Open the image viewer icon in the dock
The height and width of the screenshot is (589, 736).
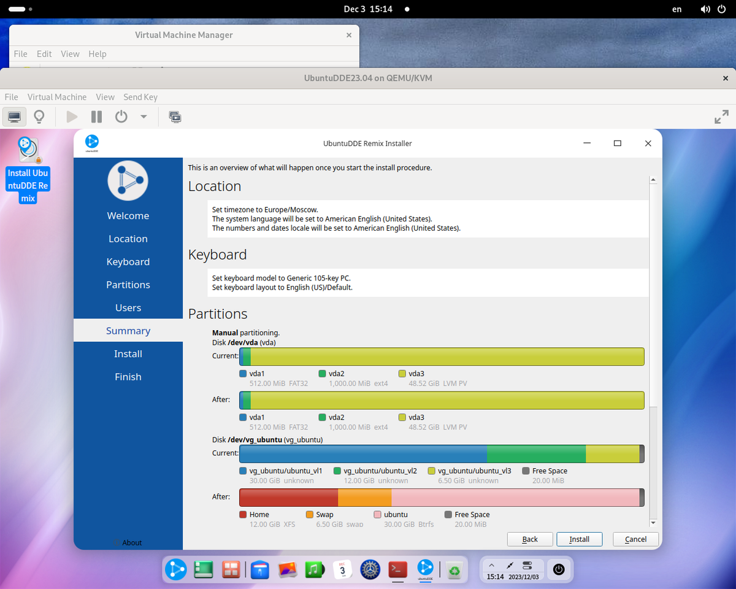[x=287, y=569]
